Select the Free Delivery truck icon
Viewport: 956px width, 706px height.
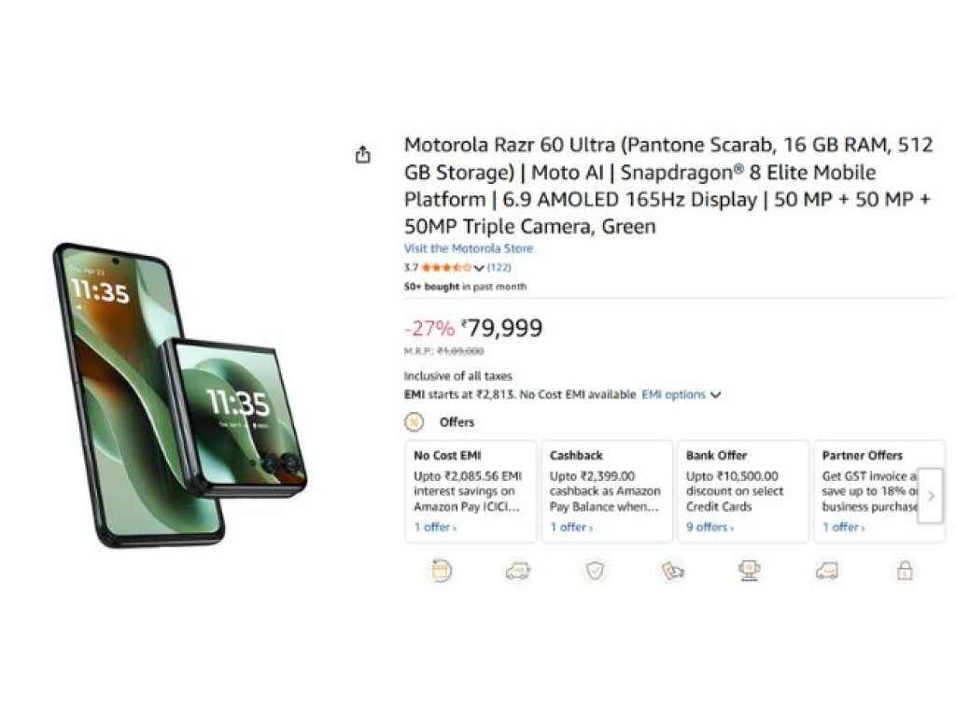[x=518, y=570]
